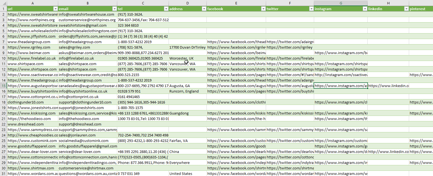This screenshot has height=176, width=433.
Task: Click the cell "https://twitter.com/rgriley"
Action: 290,47
